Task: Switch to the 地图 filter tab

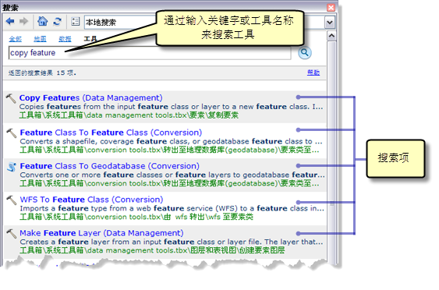Action: (40, 39)
